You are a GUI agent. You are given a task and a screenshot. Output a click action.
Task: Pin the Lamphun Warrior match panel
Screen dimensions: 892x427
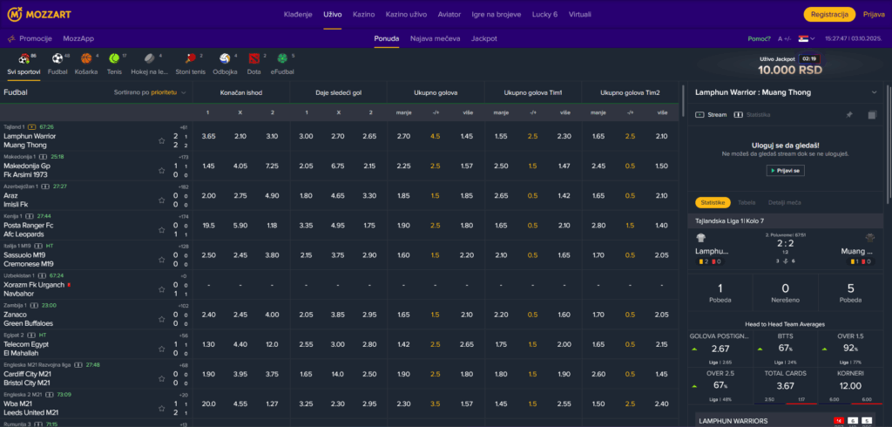pos(848,114)
